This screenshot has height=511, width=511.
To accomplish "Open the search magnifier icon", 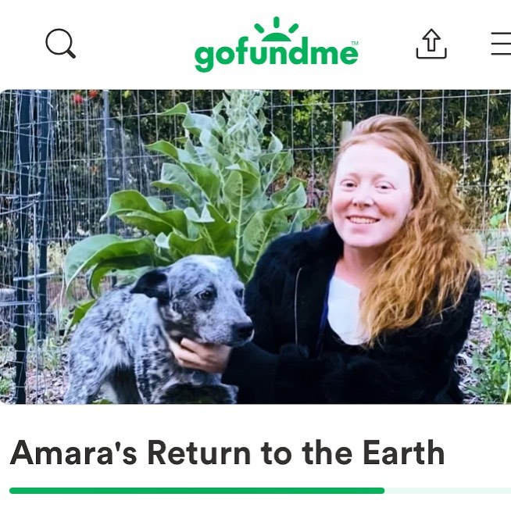I will tap(61, 43).
